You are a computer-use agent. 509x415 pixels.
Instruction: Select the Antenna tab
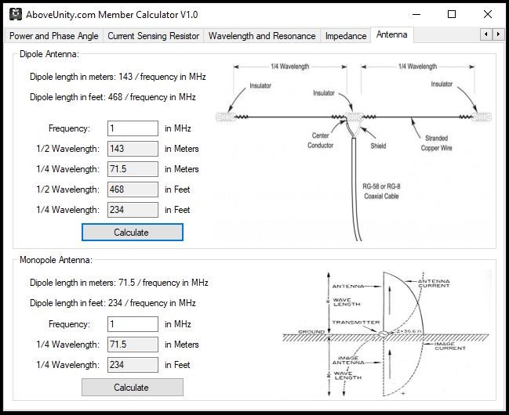coord(392,34)
